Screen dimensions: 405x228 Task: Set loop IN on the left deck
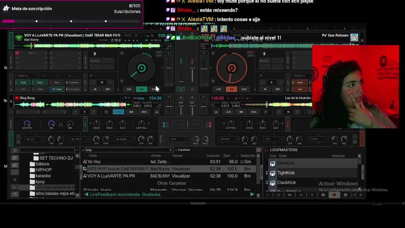95,89
